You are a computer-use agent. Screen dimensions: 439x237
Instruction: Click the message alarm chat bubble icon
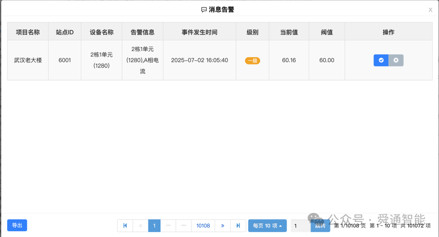(203, 9)
